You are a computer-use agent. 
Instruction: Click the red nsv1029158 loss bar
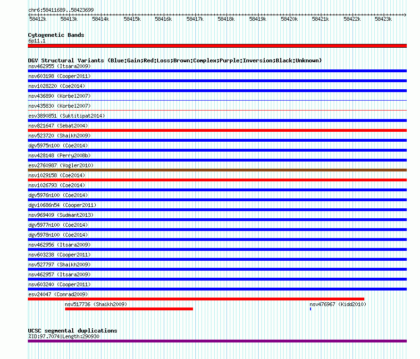click(x=217, y=180)
